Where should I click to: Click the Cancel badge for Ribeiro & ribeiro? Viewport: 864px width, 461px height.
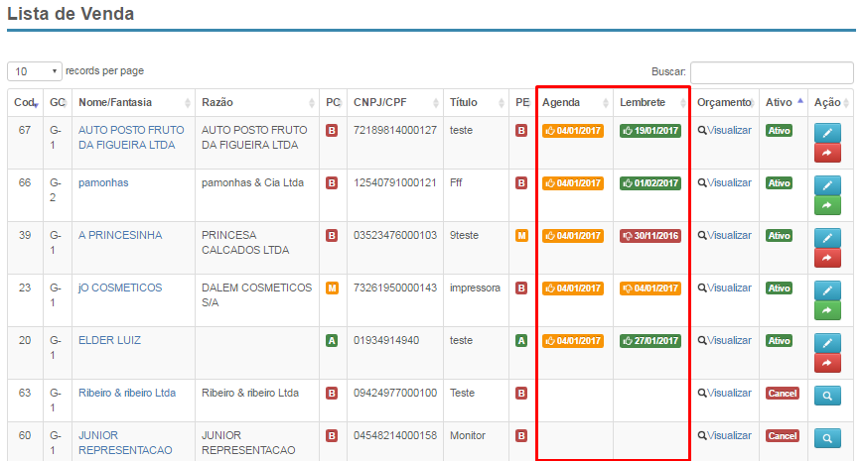pyautogui.click(x=782, y=394)
